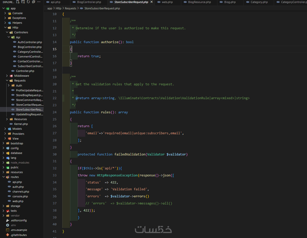Click the Requests breadcrumb segment
The height and width of the screenshot is (238, 307).
pos(70,8)
